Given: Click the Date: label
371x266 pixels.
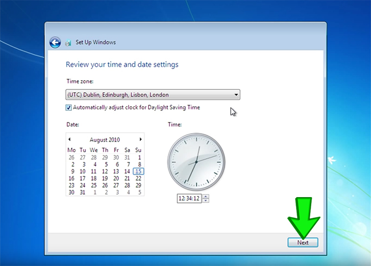Looking at the screenshot, I should pos(72,125).
